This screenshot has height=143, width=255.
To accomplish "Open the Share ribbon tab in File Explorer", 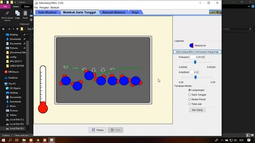I will [x=27, y=6].
